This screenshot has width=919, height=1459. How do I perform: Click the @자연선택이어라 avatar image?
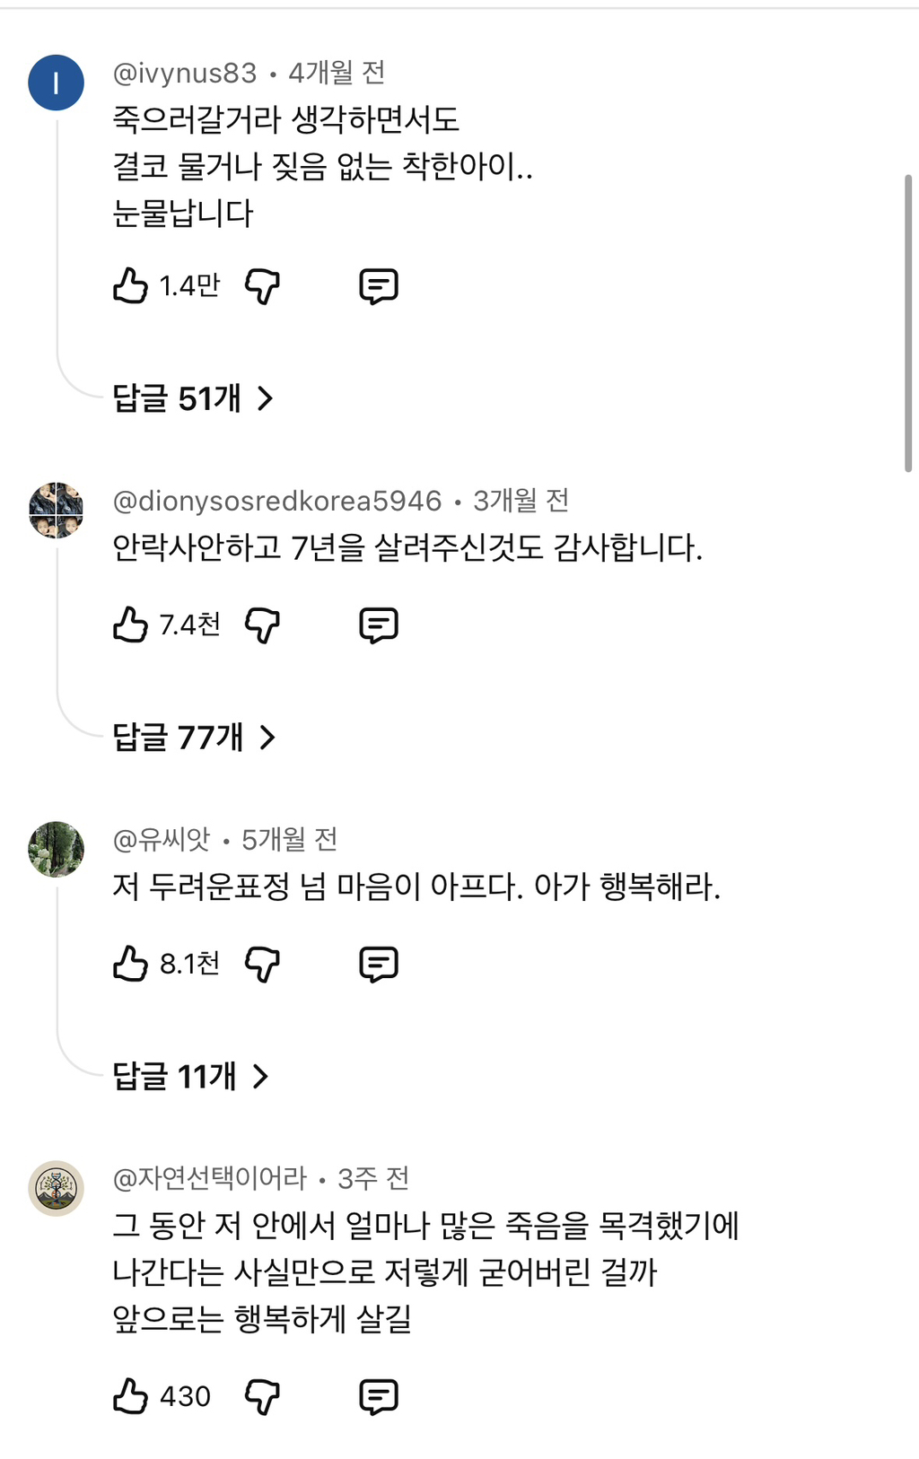tap(57, 1187)
